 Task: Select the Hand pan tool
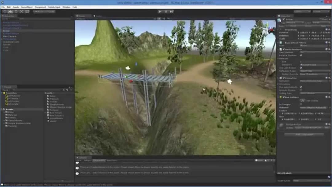click(5, 11)
